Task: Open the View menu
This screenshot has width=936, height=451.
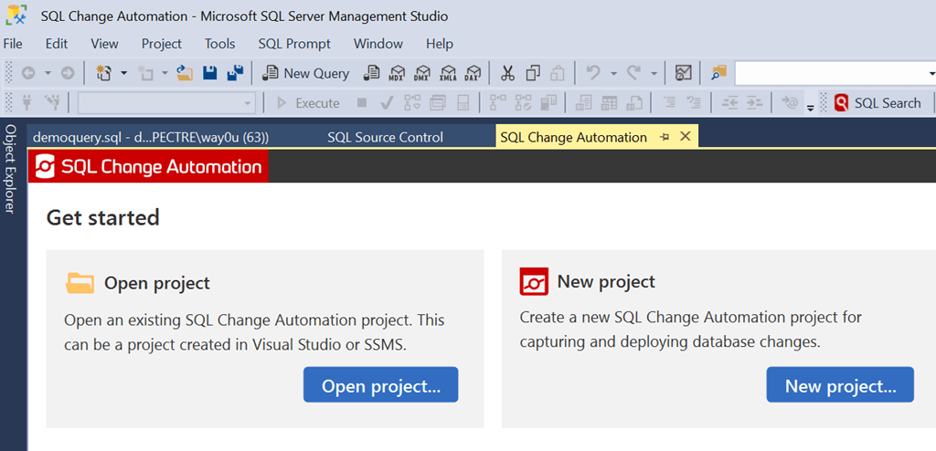Action: 104,44
